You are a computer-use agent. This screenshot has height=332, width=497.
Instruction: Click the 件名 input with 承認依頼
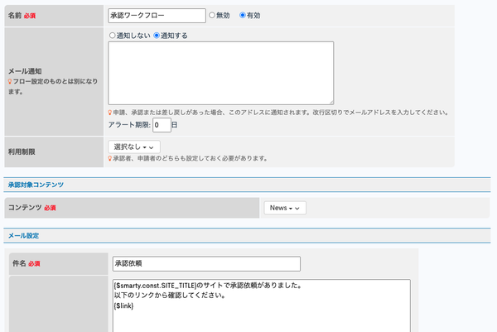[x=206, y=263]
